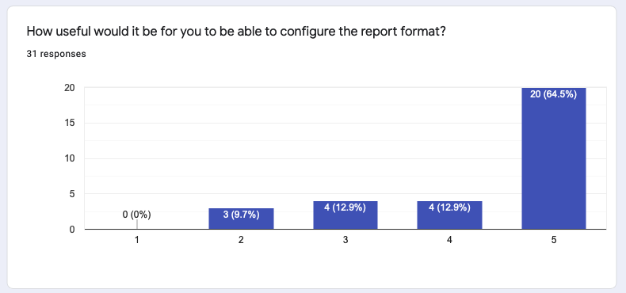Click the y-axis value '10'
This screenshot has height=293, width=626.
pyautogui.click(x=70, y=158)
